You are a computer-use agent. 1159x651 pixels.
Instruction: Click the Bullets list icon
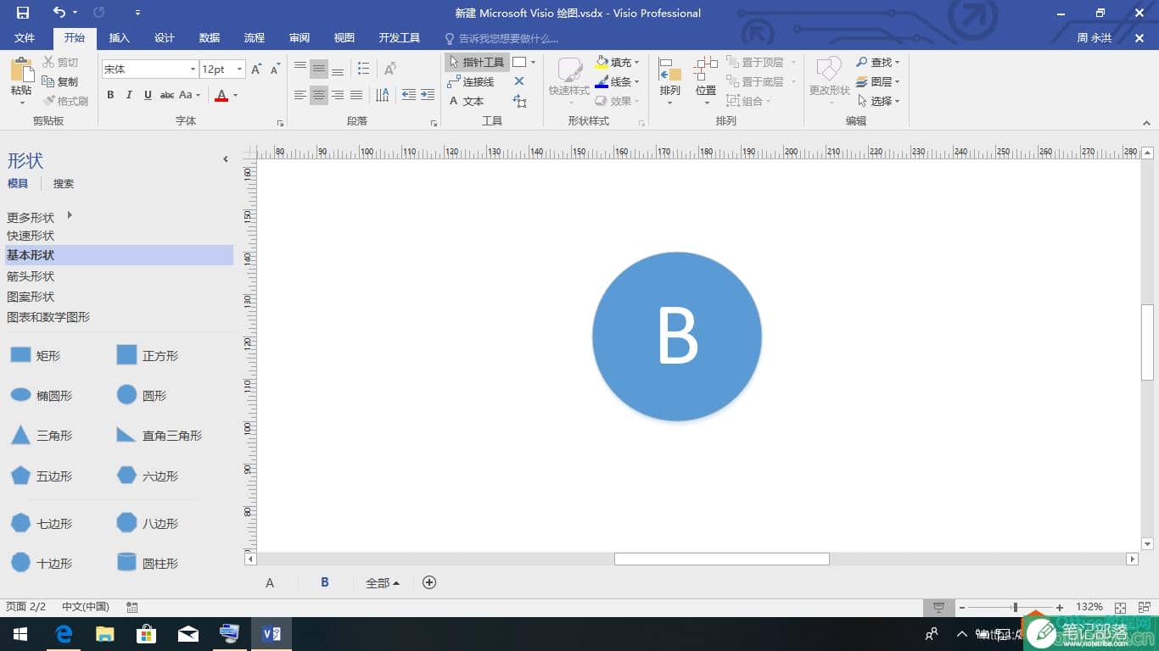pyautogui.click(x=364, y=69)
